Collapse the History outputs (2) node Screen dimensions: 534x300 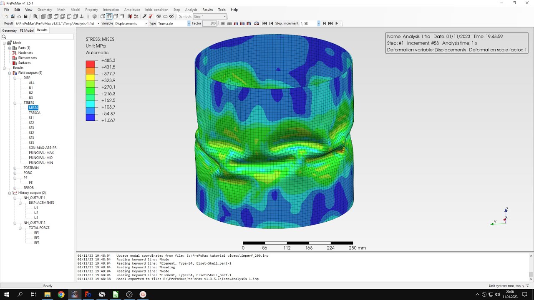pyautogui.click(x=10, y=192)
